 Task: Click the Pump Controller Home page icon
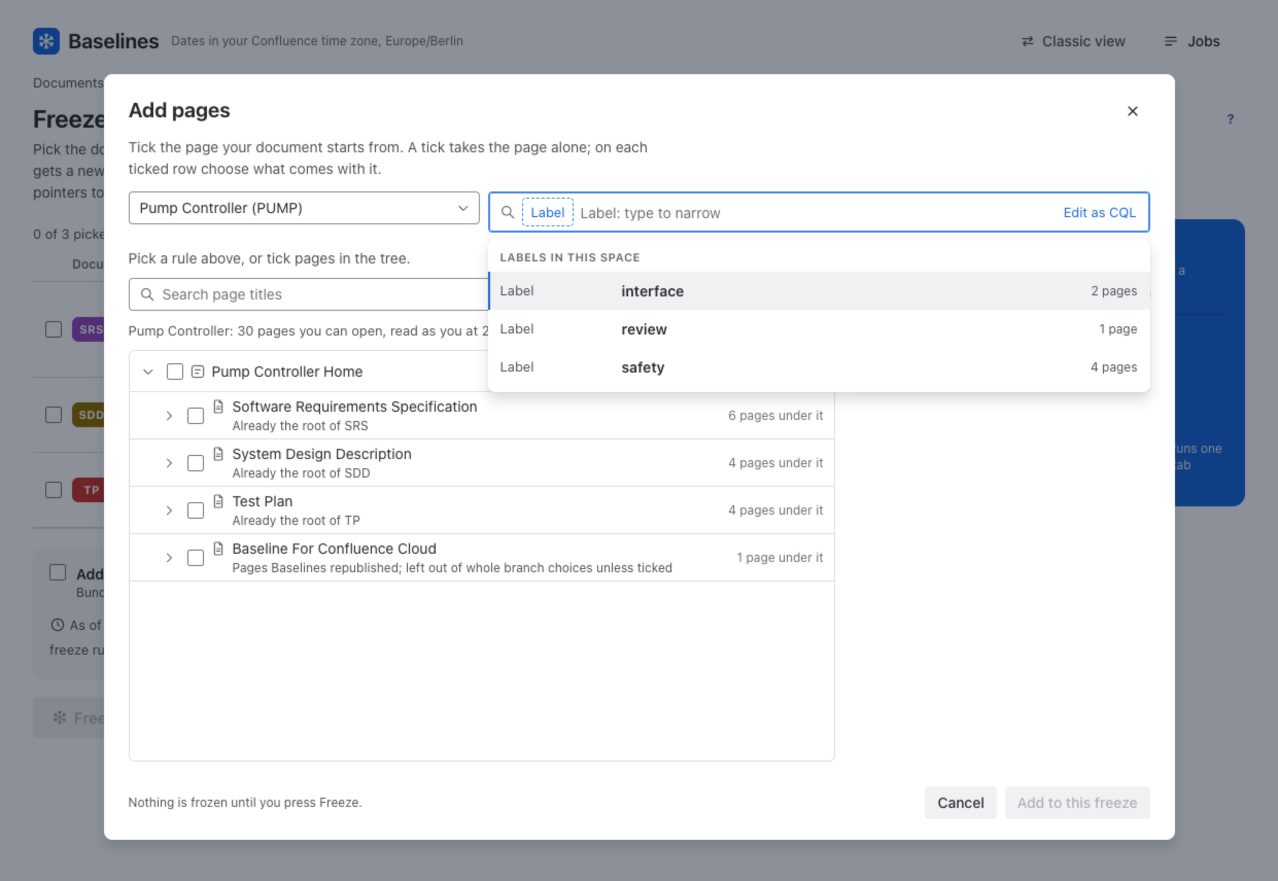click(197, 372)
